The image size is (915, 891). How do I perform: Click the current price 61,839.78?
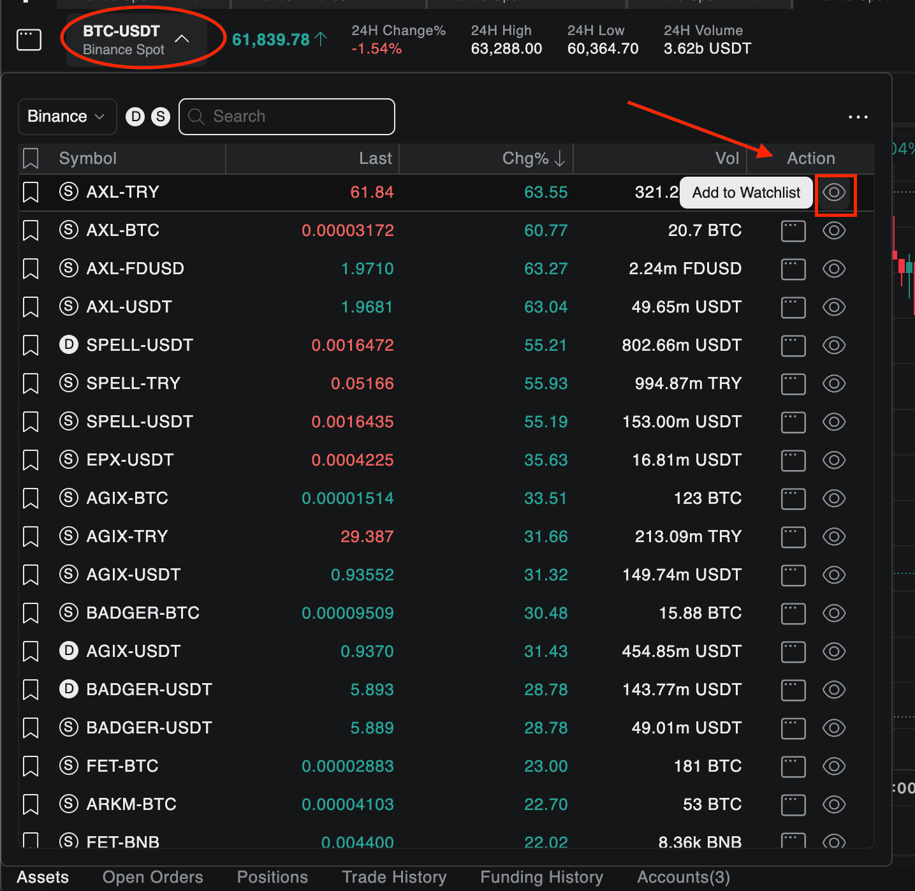pyautogui.click(x=271, y=40)
